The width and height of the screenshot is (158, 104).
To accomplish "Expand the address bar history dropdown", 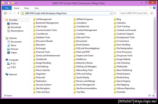I will pos(111,13).
